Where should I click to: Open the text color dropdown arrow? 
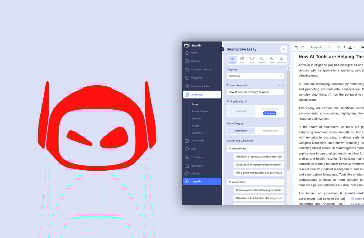coord(354,47)
